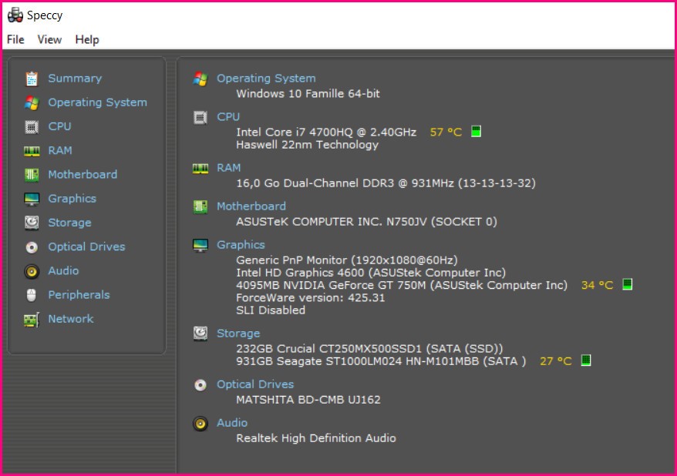Click the Optical Drives disc icon in sidebar
This screenshot has height=476, width=677.
32,247
